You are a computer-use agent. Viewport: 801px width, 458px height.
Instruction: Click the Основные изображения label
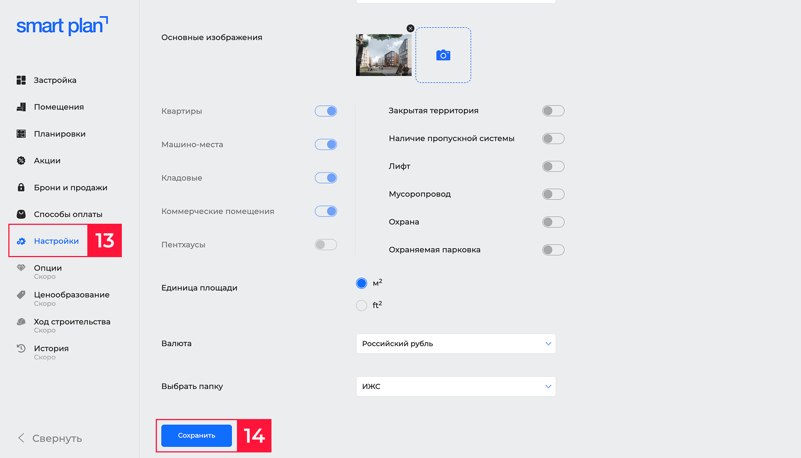(x=211, y=37)
